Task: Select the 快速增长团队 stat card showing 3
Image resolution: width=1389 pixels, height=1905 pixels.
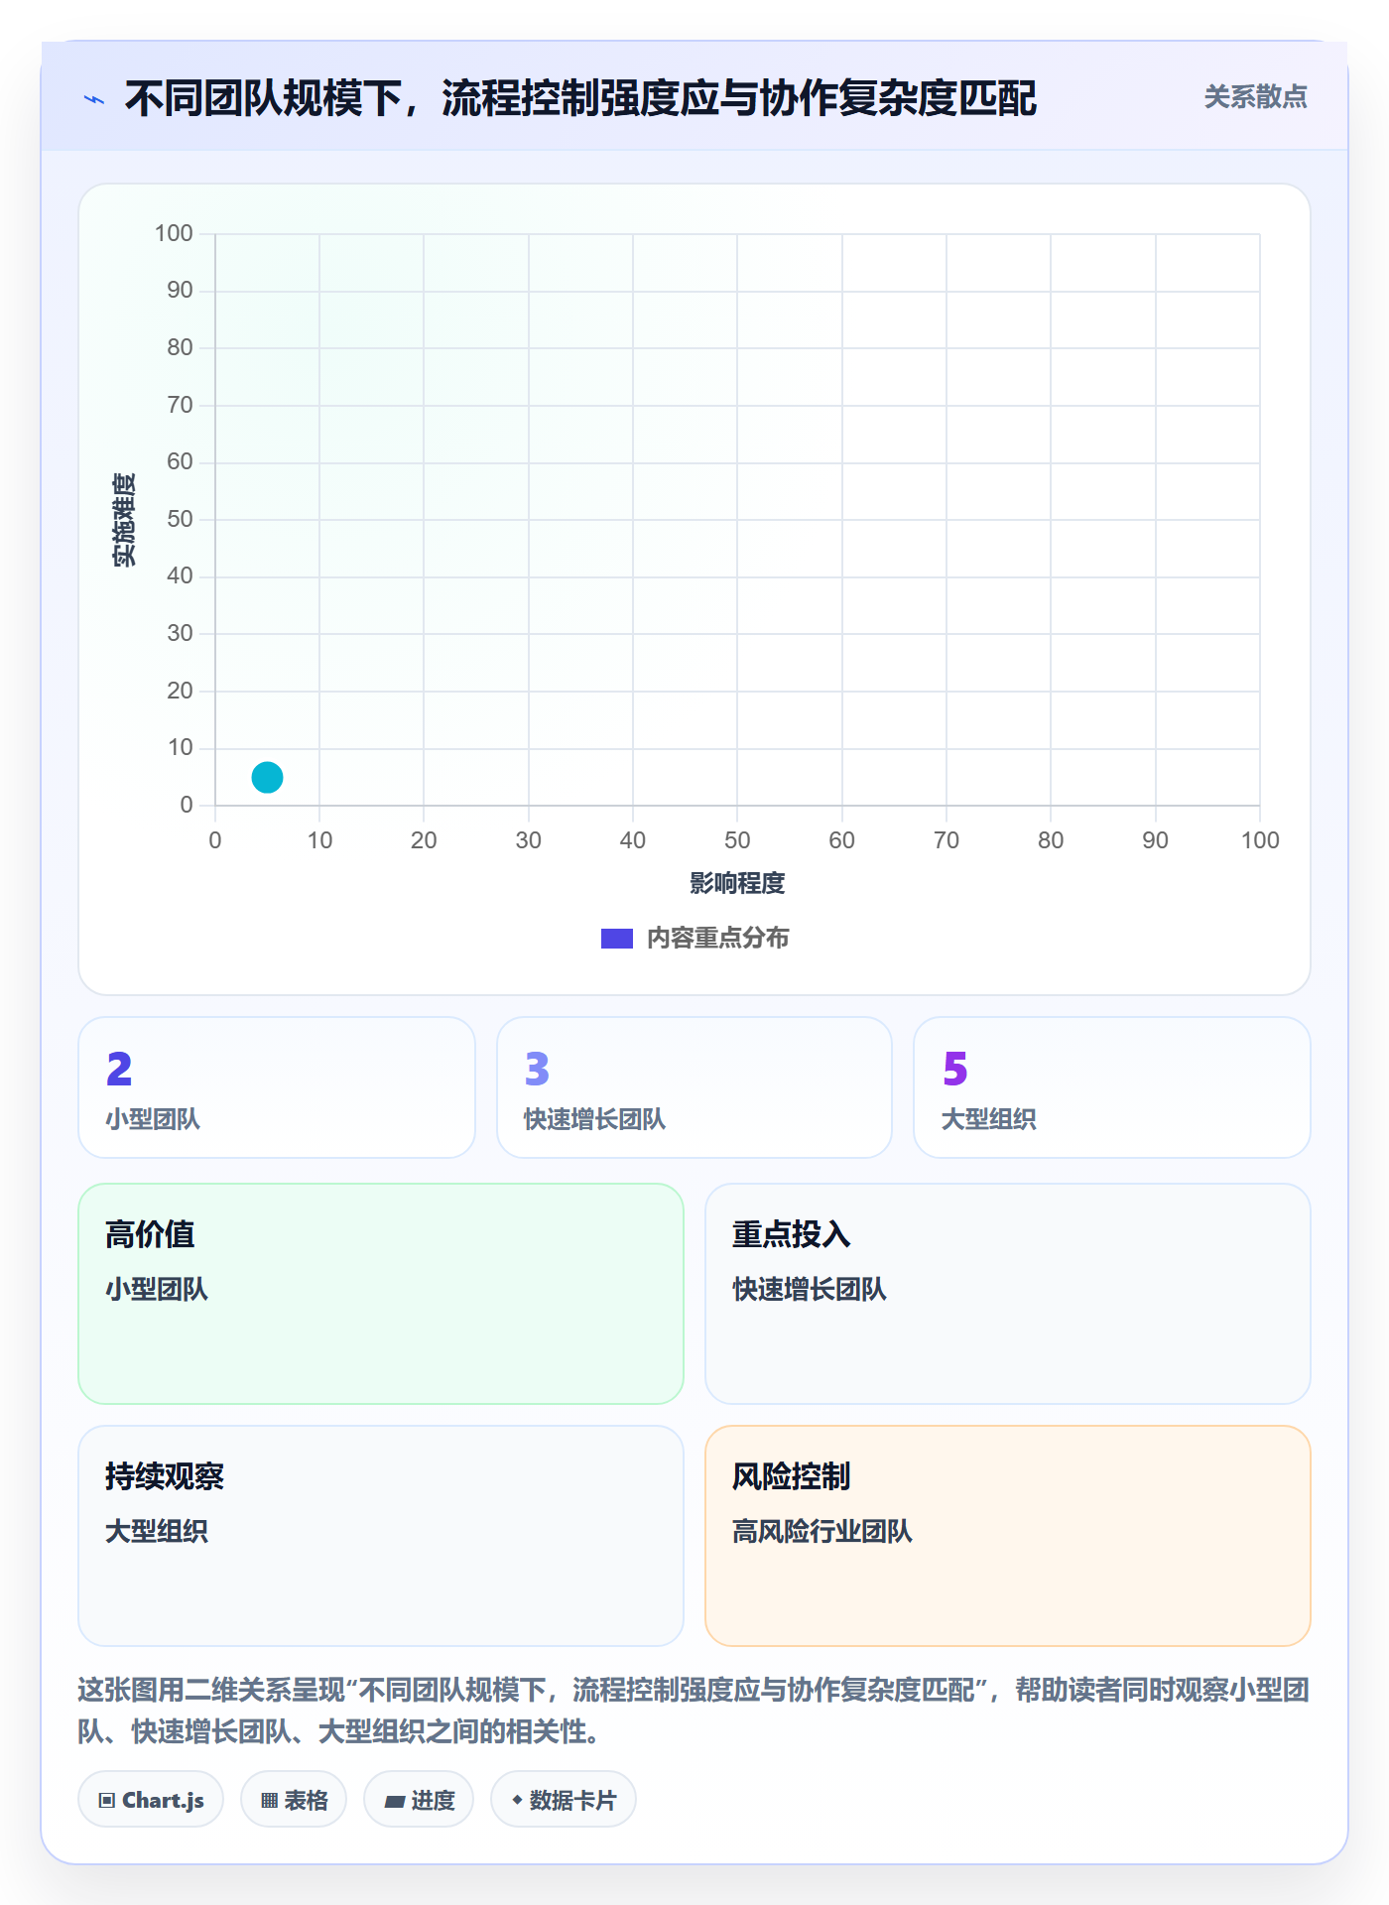Action: coord(694,1087)
